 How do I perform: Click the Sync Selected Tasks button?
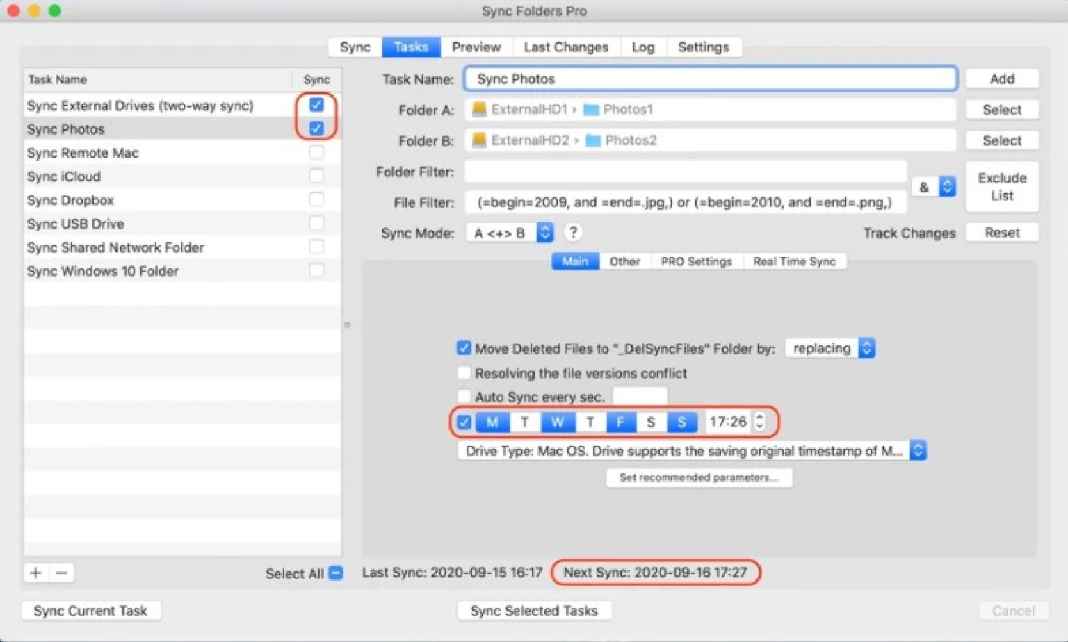coord(533,611)
